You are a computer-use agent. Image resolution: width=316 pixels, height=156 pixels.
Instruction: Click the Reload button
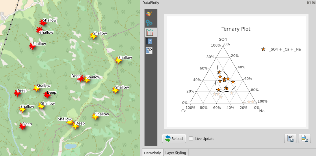tap(174, 138)
